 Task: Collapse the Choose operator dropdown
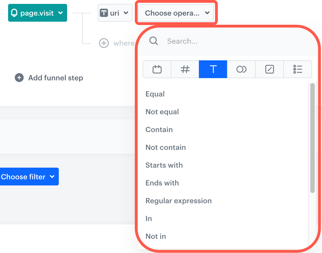(176, 13)
